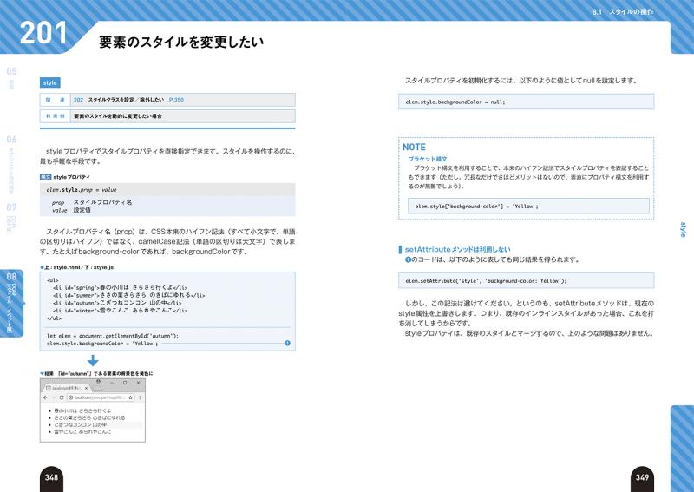Image resolution: width=694 pixels, height=492 pixels.
Task: Click page number 349
Action: pyautogui.click(x=642, y=477)
